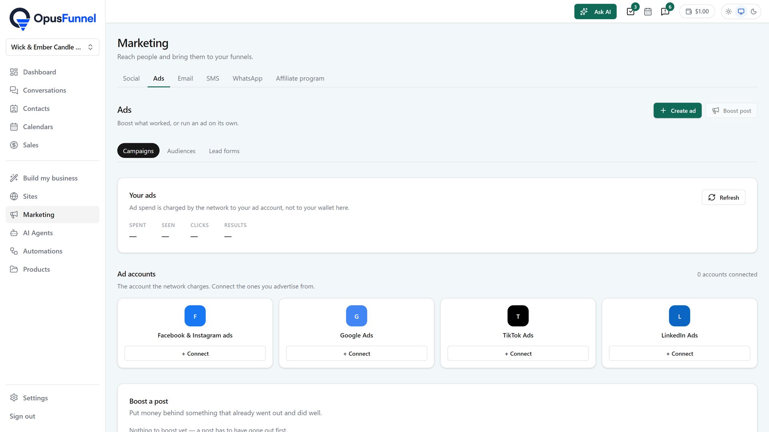Open the Audiences sub-tab
Image resolution: width=769 pixels, height=432 pixels.
tap(181, 151)
